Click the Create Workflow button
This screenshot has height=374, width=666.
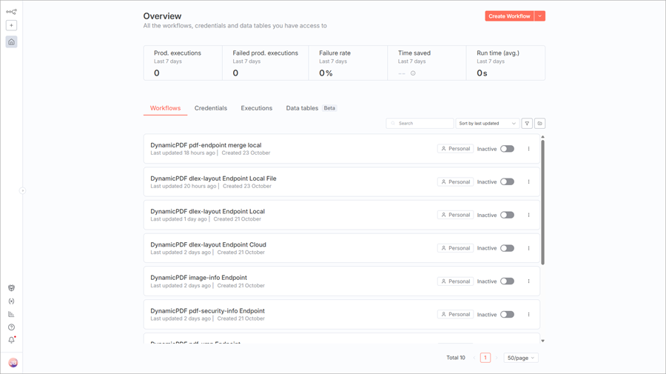[509, 16]
